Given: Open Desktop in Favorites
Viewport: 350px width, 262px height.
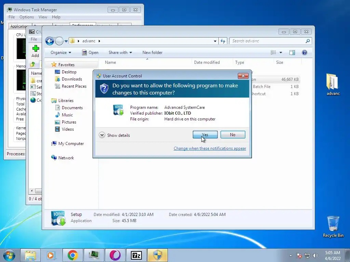Looking at the screenshot, I should (69, 72).
